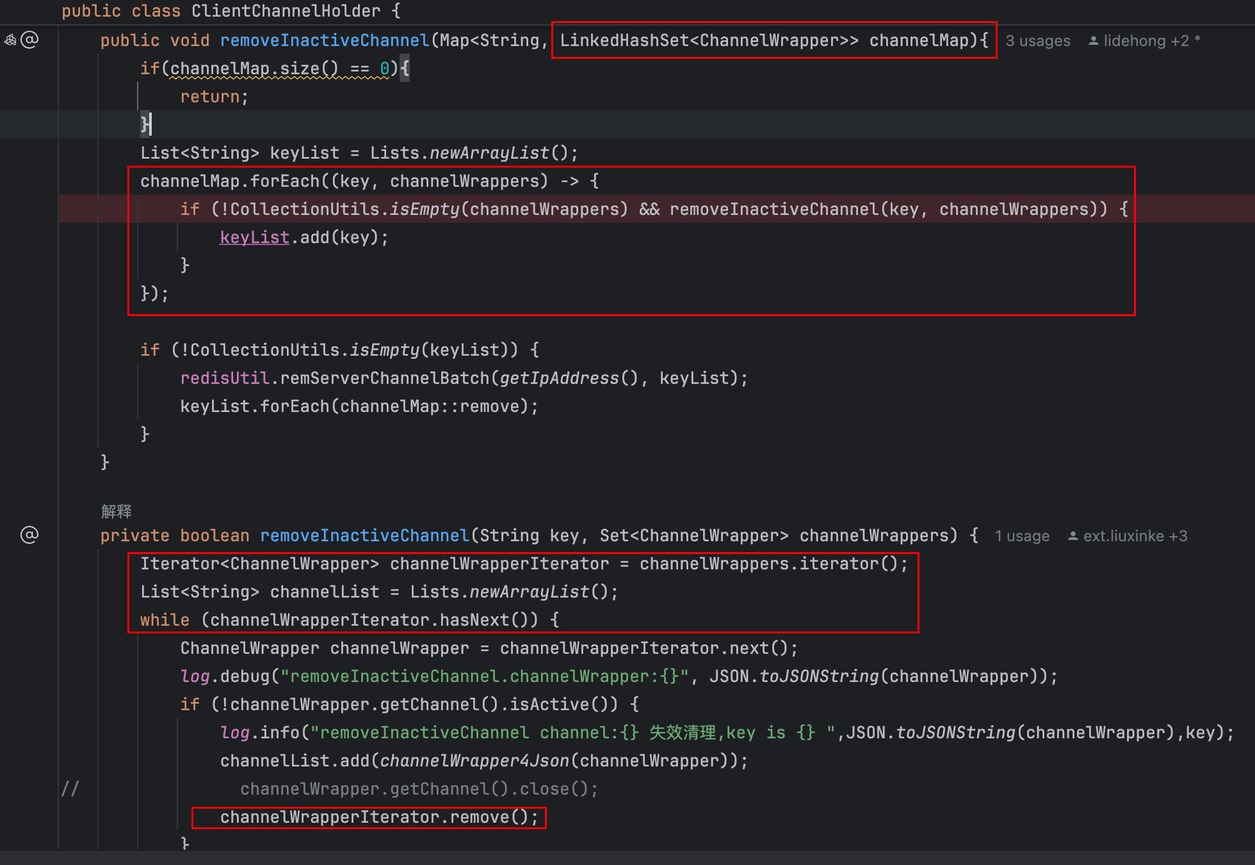Show authors via 'lidehong +2' hint
This screenshot has width=1255, height=865.
[x=1146, y=41]
